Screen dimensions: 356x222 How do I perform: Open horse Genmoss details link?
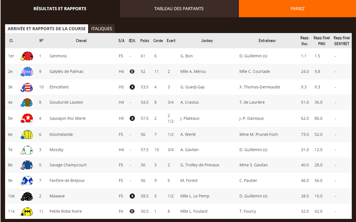pos(58,56)
